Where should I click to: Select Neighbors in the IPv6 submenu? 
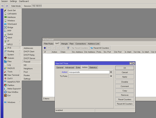[32, 68]
